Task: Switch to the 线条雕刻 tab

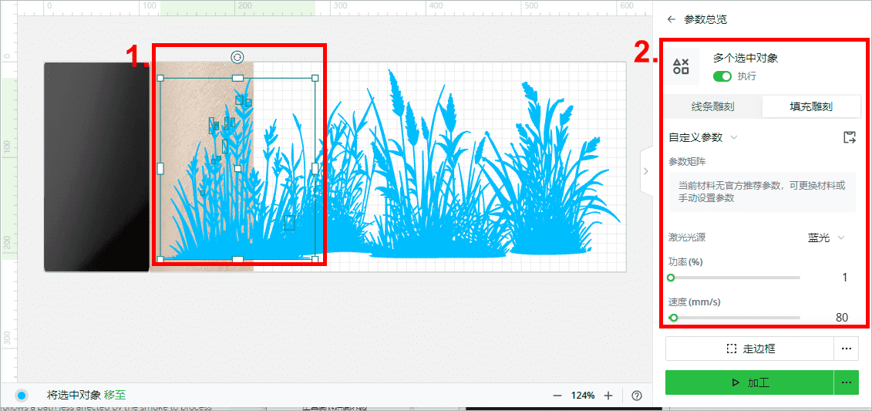Action: point(712,106)
